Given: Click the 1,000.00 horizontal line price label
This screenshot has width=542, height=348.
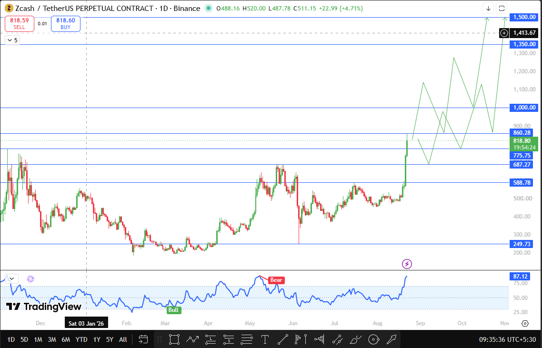Looking at the screenshot, I should coord(524,108).
